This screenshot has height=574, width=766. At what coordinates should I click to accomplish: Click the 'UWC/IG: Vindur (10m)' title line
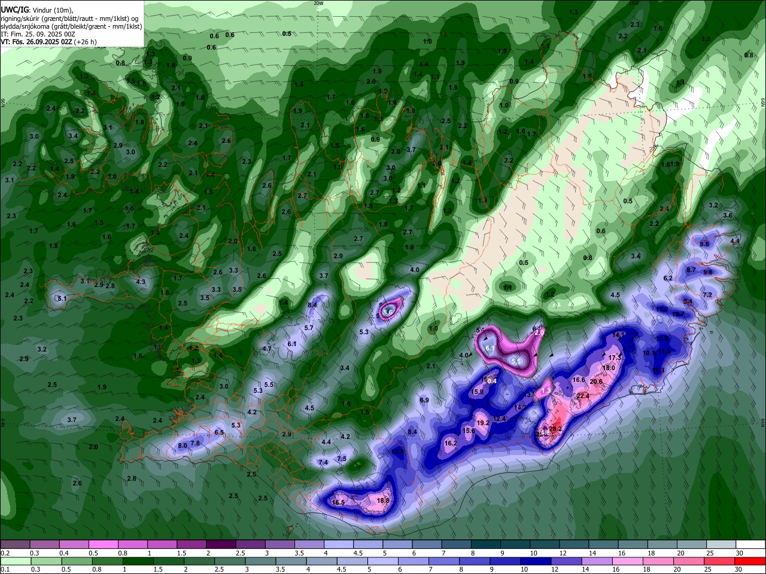point(37,11)
